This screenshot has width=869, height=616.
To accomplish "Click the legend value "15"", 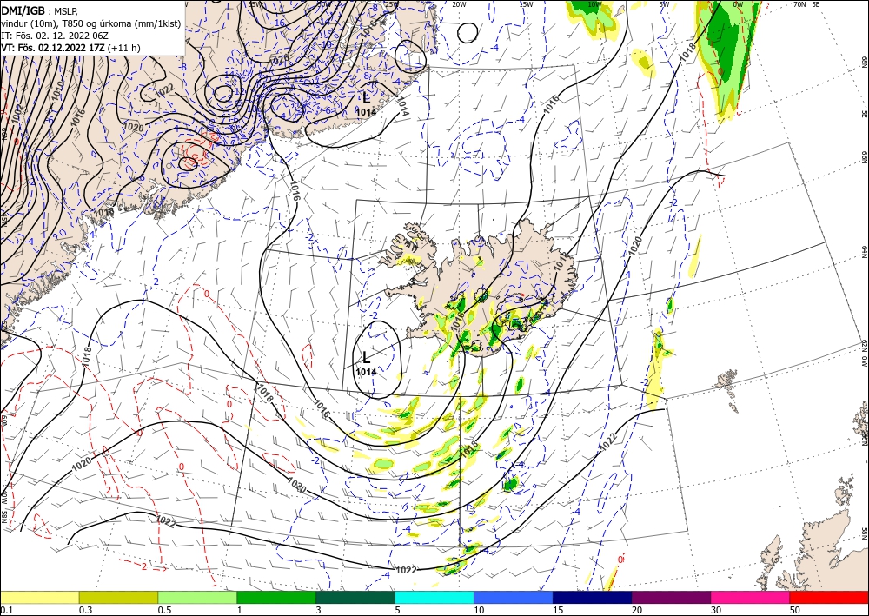I will 558,610.
